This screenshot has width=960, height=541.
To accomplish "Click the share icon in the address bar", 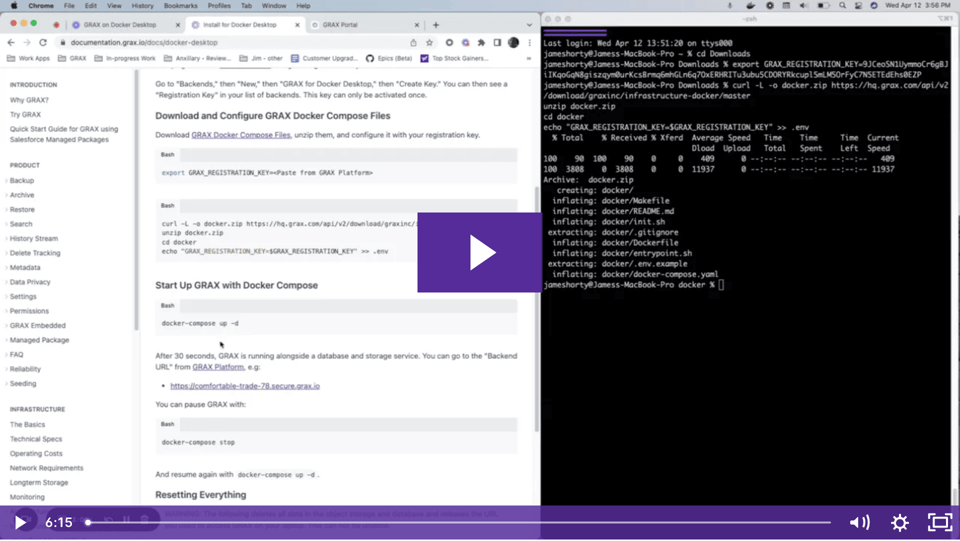I will pyautogui.click(x=413, y=43).
